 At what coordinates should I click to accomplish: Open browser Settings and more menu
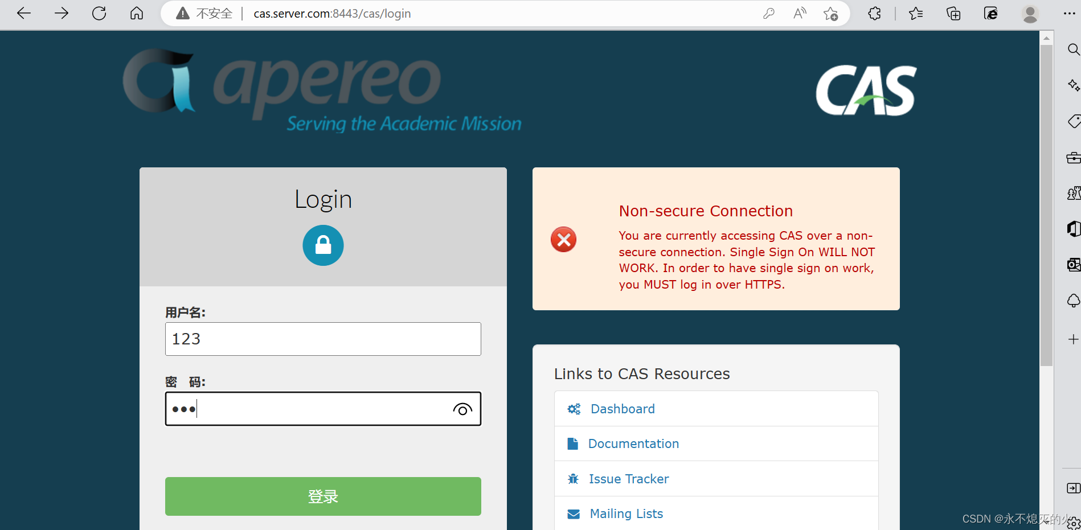(x=1069, y=13)
